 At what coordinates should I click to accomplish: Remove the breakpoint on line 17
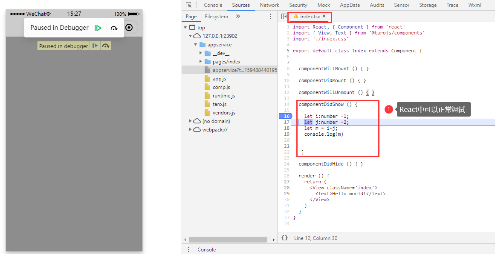point(286,122)
